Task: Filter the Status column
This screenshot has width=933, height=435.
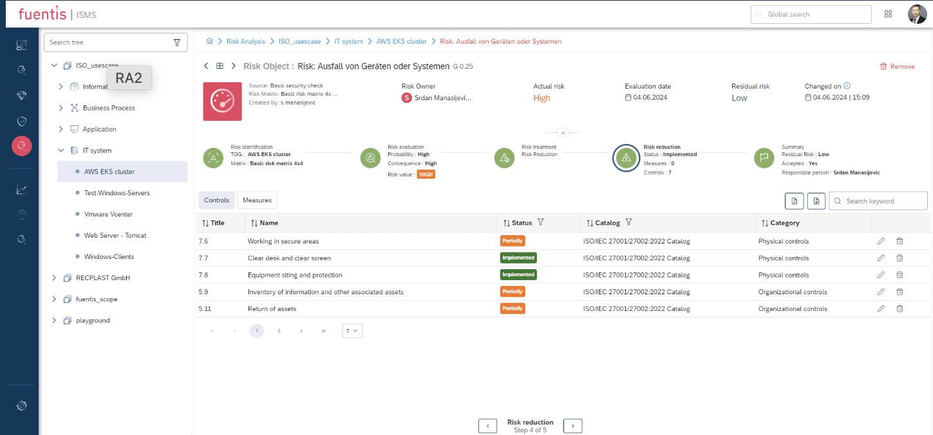Action: [541, 222]
